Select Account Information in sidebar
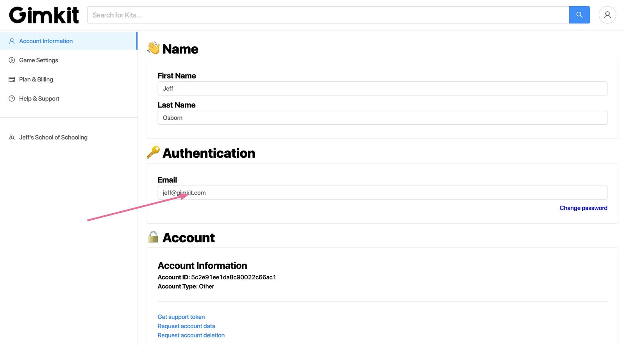 coord(68,41)
